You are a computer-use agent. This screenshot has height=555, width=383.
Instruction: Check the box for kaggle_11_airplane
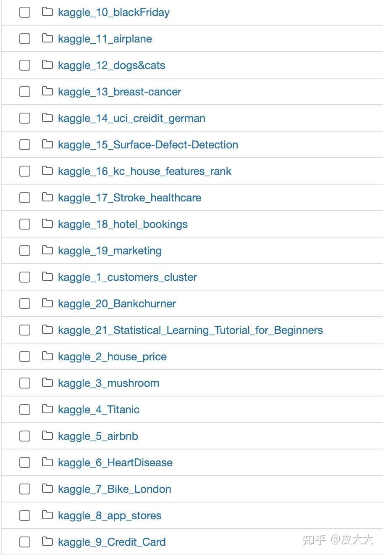click(25, 39)
